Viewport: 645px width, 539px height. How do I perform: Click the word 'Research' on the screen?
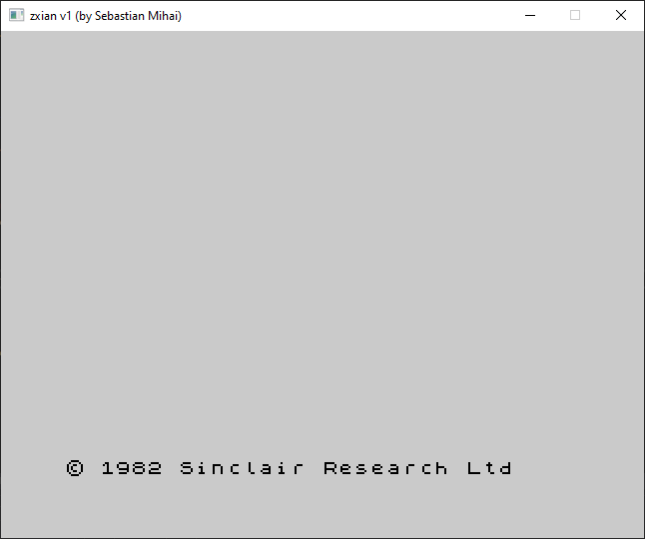[385, 468]
